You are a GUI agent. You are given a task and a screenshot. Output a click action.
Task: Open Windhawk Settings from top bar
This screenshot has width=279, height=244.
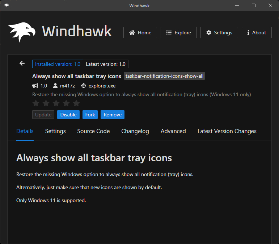[x=219, y=33]
